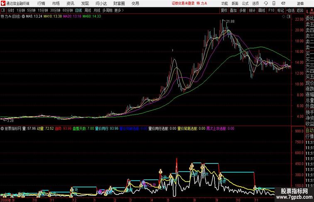
Task: Toggle the right info panel icon
Action: [x=289, y=17]
